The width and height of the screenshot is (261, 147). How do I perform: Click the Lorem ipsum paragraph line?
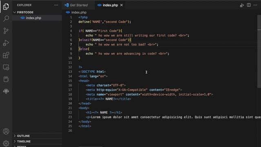click(173, 117)
